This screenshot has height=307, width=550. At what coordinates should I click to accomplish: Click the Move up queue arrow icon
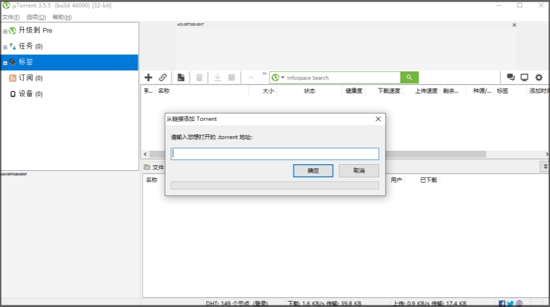251,78
